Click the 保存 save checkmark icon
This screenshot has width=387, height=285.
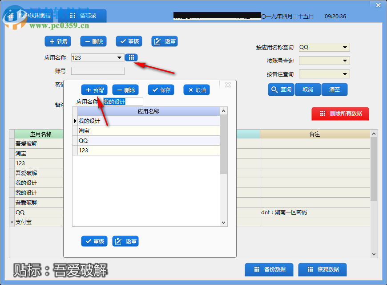tap(161, 90)
